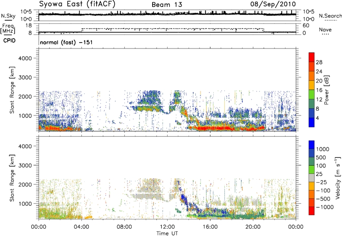Viewport: 342px width, 236px height.
Task: Click the "4000" range tick of the Power panel
Action: pos(25,58)
